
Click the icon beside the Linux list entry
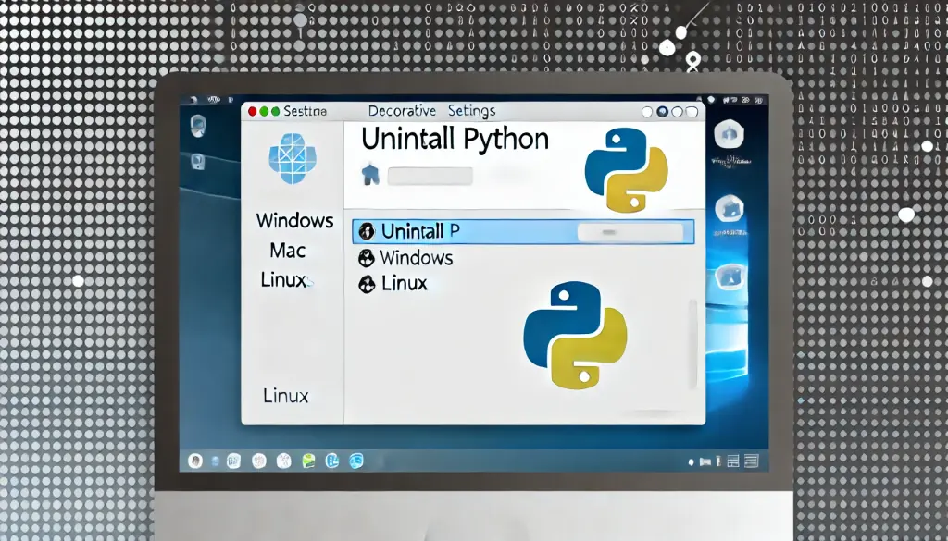pyautogui.click(x=365, y=284)
